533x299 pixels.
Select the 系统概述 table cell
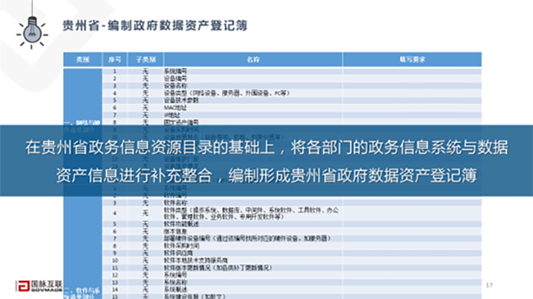[253, 289]
